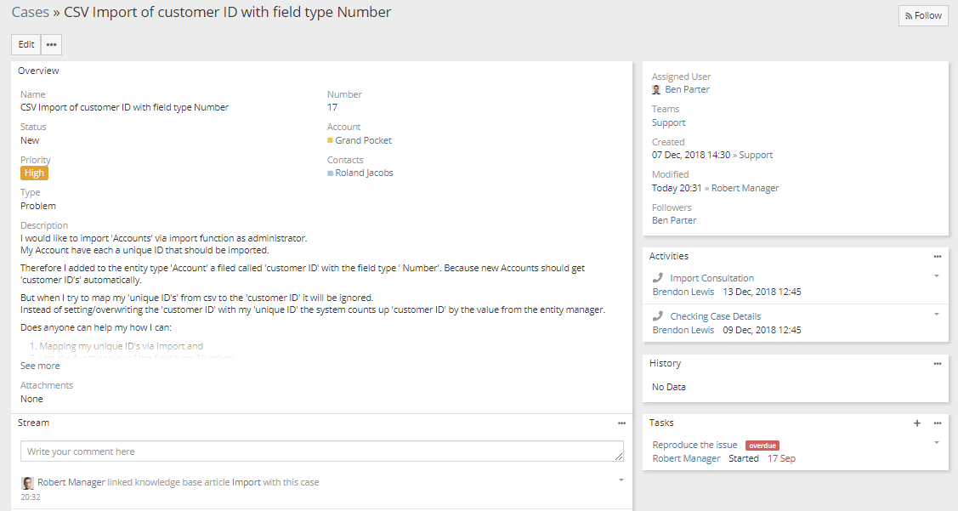The image size is (958, 511).
Task: Open the Tasks panel three-dot menu
Action: (938, 423)
